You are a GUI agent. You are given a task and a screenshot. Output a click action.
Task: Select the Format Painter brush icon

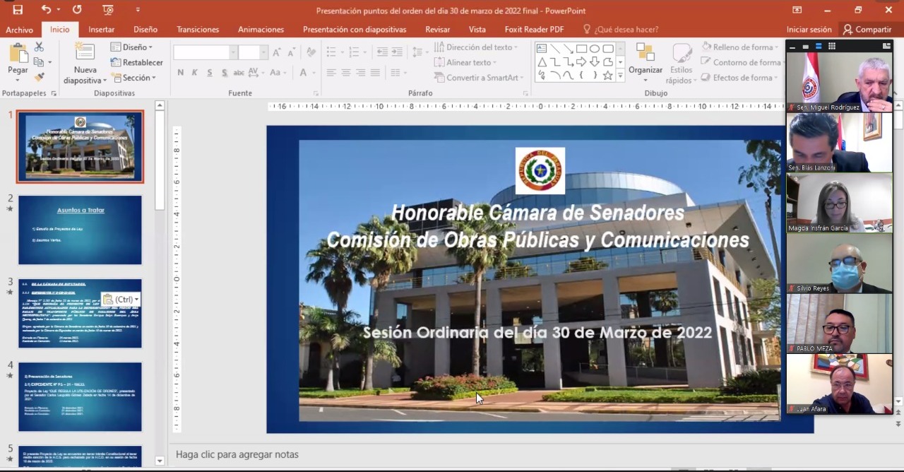coord(39,77)
